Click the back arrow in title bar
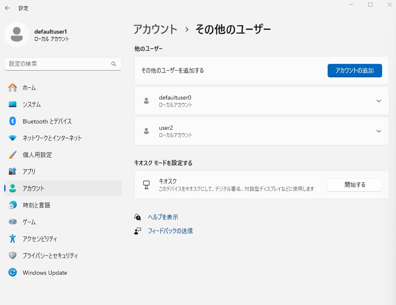Image resolution: width=396 pixels, height=305 pixels. tap(8, 8)
